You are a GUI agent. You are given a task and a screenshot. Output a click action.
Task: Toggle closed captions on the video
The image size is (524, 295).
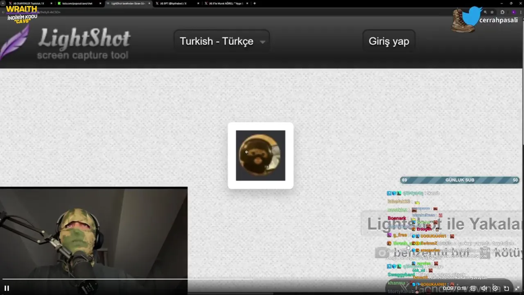point(473,288)
